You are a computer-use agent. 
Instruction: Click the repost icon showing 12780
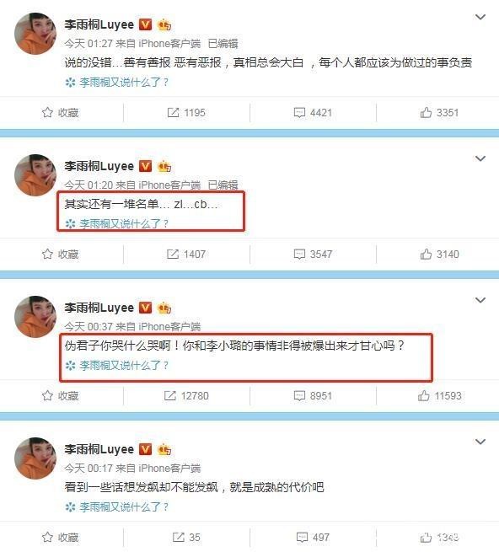(170, 396)
